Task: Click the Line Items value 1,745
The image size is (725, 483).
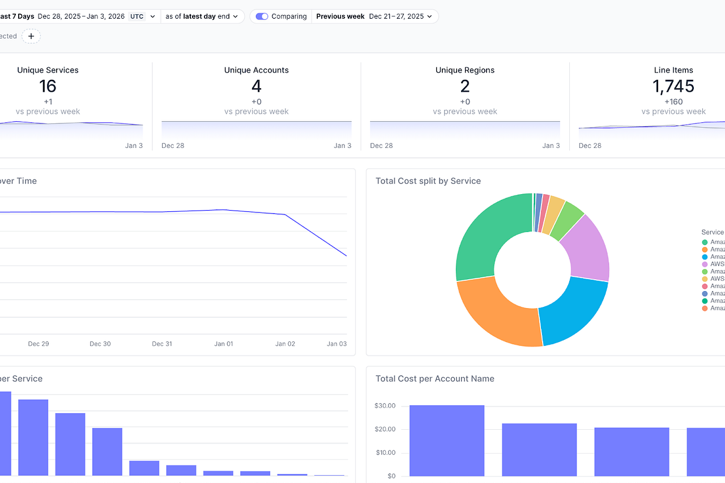Action: (673, 86)
